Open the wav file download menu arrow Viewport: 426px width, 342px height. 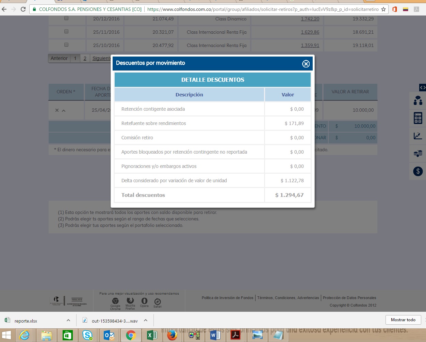coord(146,320)
